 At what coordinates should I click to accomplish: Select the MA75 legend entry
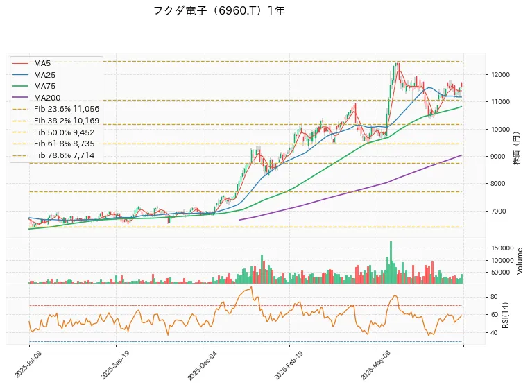(33, 86)
